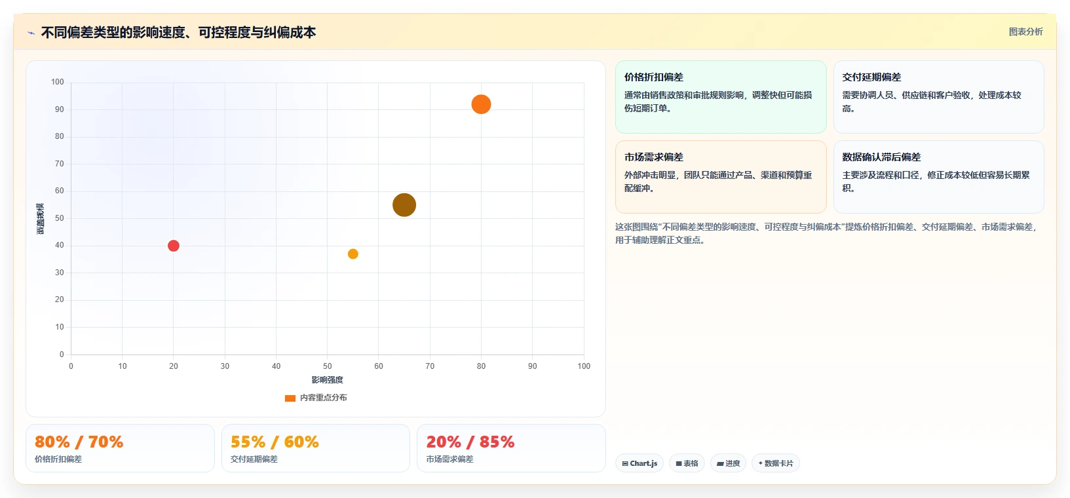Click the 表格 tag
The image size is (1070, 498).
point(687,463)
